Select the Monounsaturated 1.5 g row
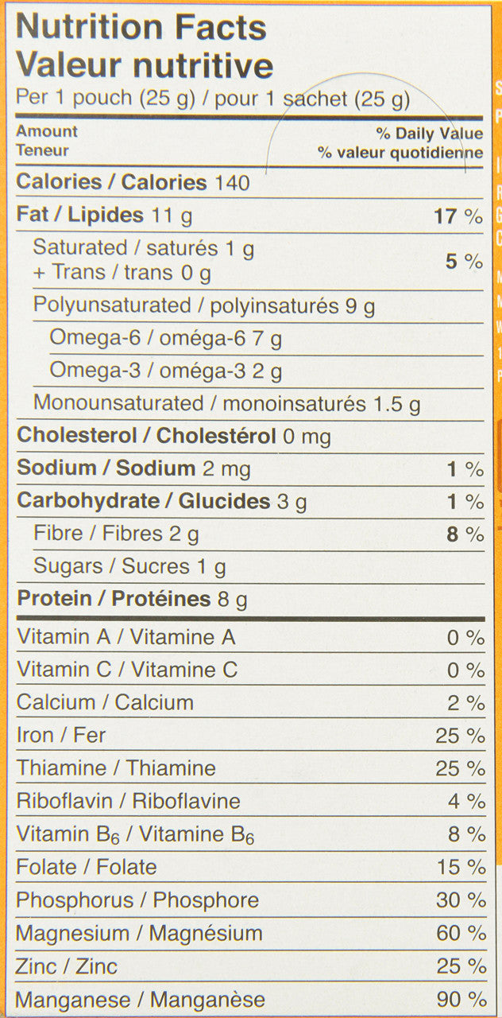Viewport: 502px width, 1018px height. [x=226, y=404]
